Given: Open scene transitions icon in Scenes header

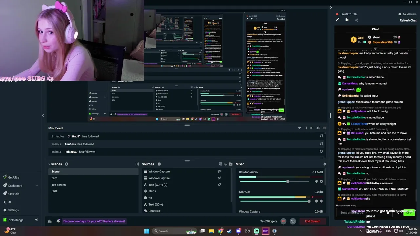Looking at the screenshot, I should [x=137, y=164].
